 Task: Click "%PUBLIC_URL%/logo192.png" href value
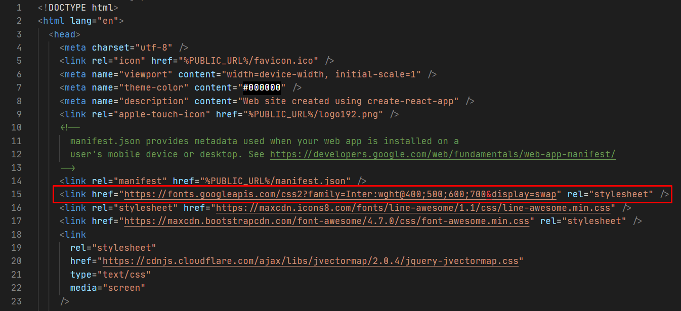[313, 114]
